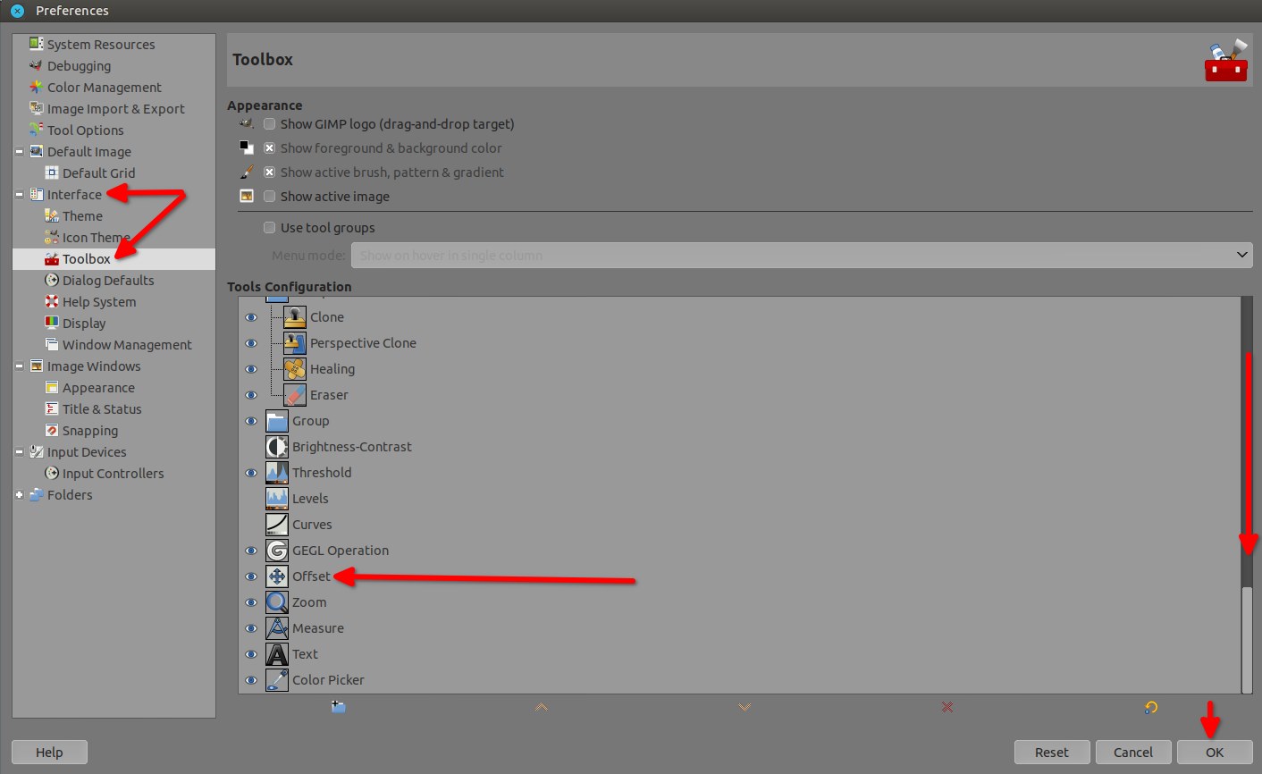The image size is (1262, 774).
Task: Toggle visibility eye for Threshold
Action: click(x=251, y=473)
